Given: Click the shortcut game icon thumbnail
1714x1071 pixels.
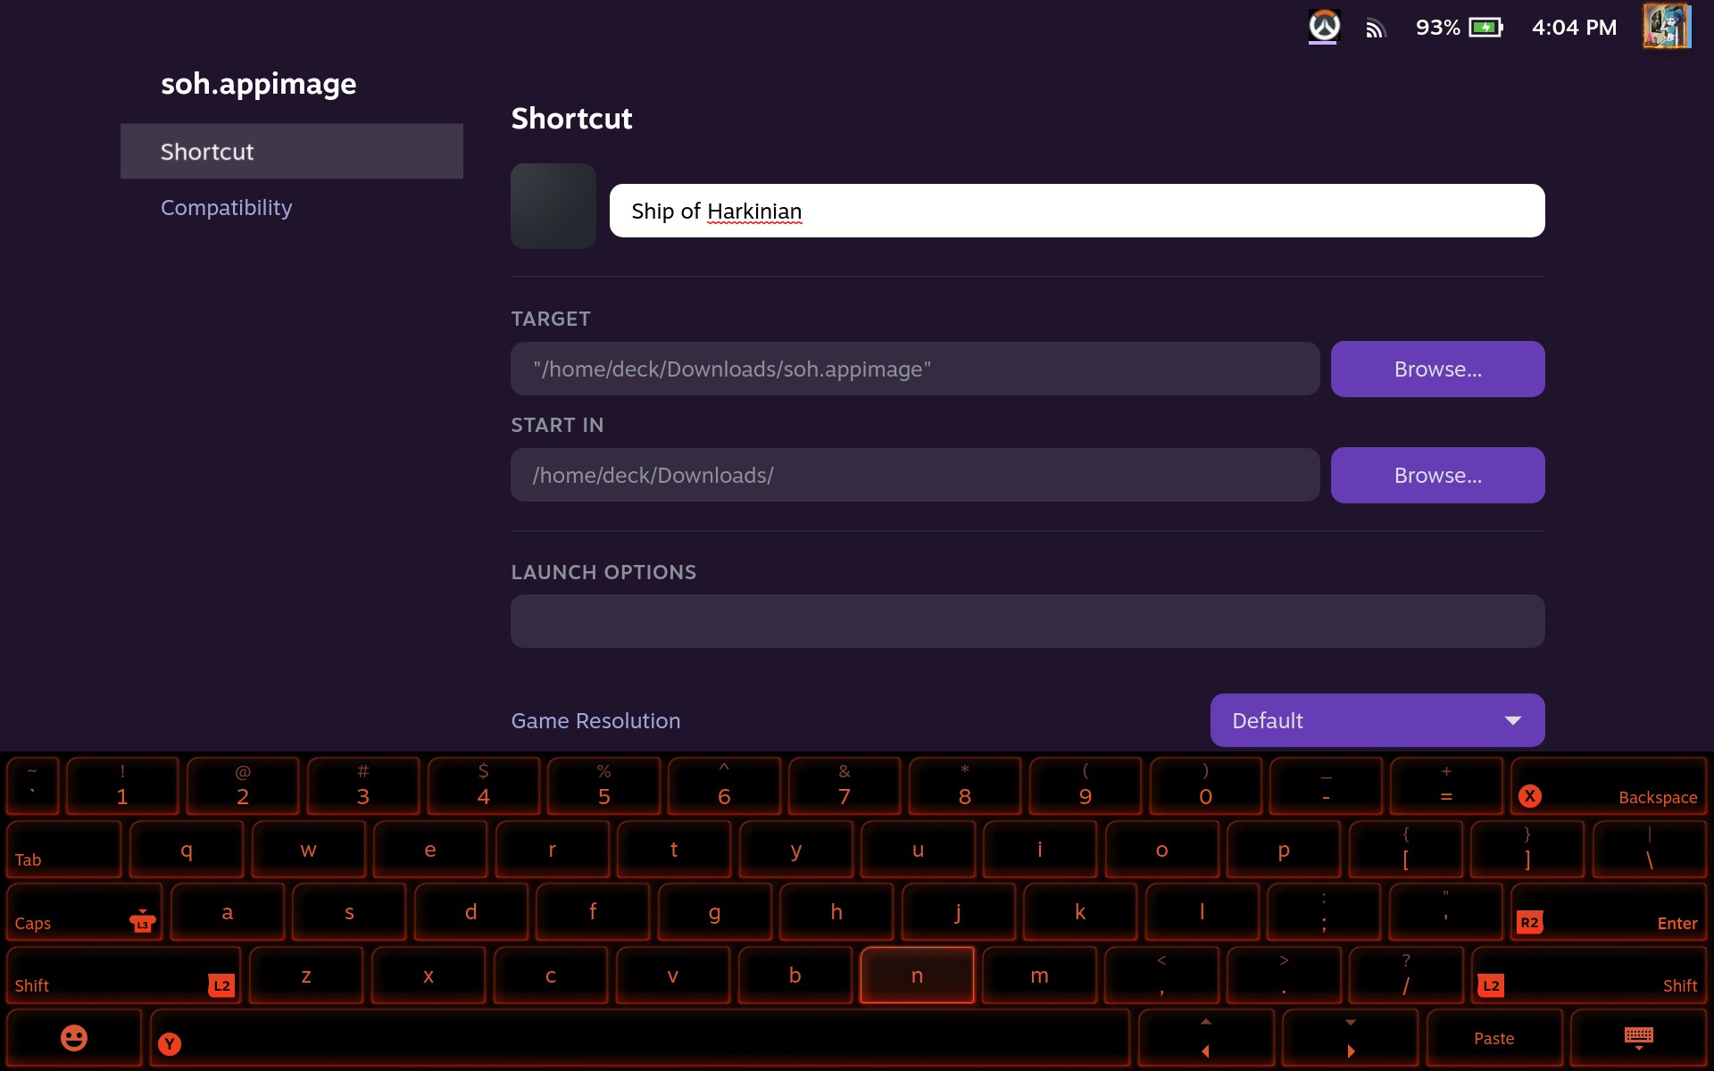Looking at the screenshot, I should (553, 206).
